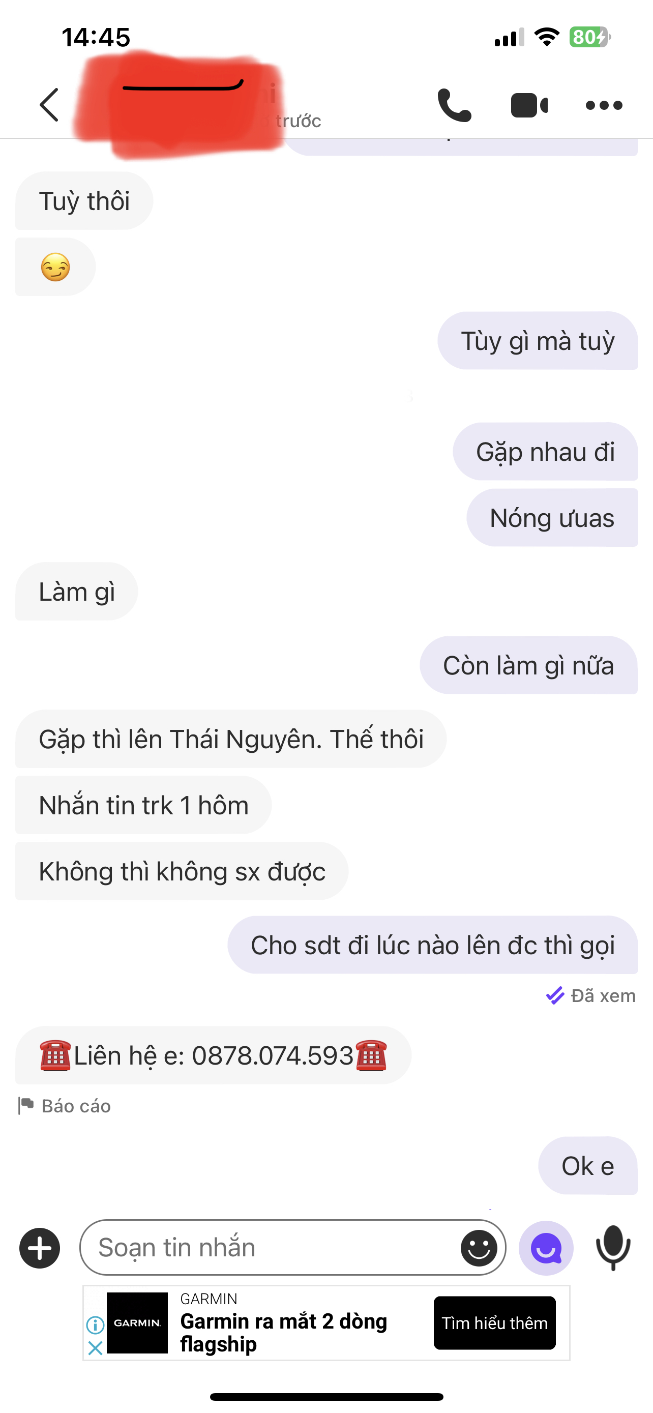Viewport: 653px width, 1413px height.
Task: Tap the Garmin logo thumbnail
Action: 137,1322
